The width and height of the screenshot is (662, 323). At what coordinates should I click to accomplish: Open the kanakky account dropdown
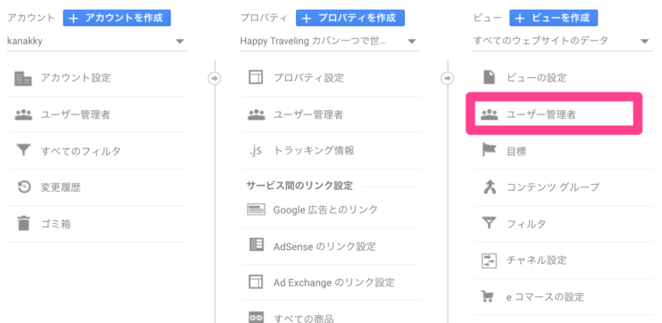97,42
